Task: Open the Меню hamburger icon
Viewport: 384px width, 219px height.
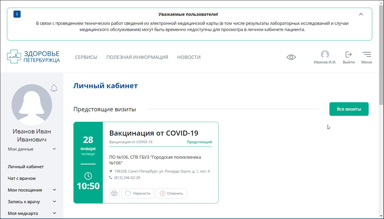Action: click(x=367, y=54)
